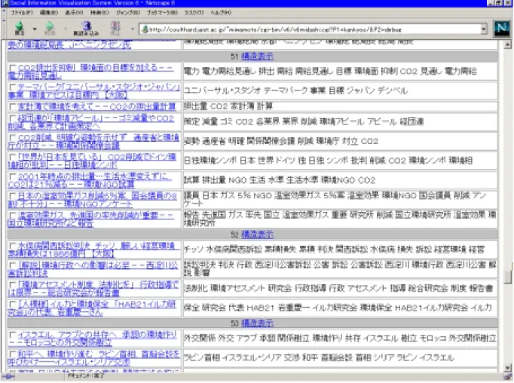Screen dimensions: 514x383
Task: Check the box for 経団連が「環境アピール」article
Action: (13, 118)
